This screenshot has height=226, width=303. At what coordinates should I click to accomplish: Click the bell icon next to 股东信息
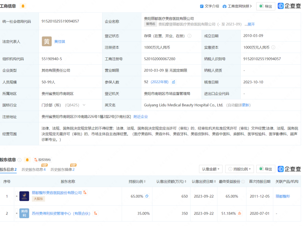pyautogui.click(x=27, y=160)
